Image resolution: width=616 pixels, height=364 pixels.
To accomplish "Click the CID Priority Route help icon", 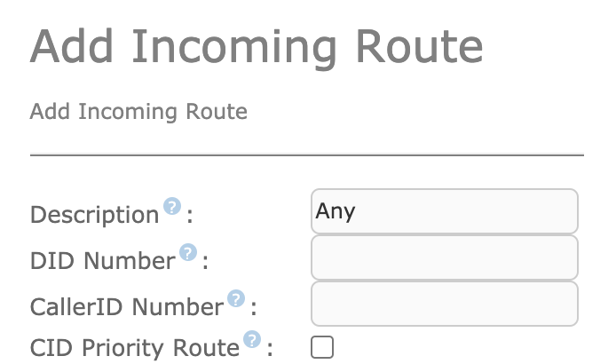I will pos(252,339).
